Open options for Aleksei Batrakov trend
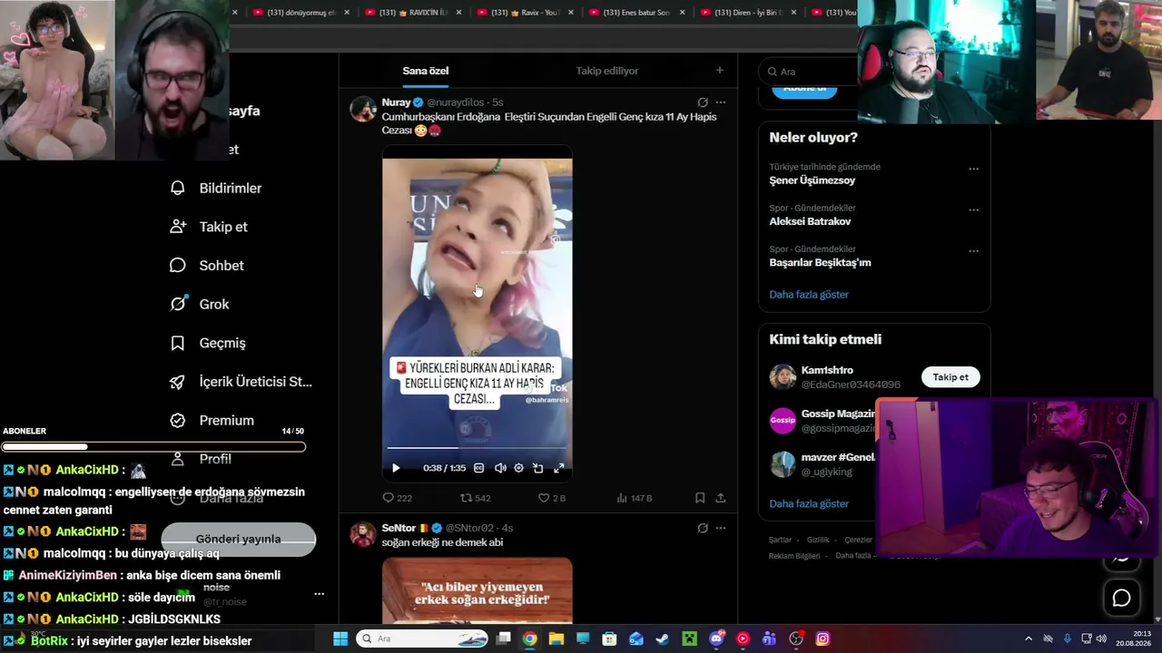The height and width of the screenshot is (653, 1162). [x=973, y=210]
